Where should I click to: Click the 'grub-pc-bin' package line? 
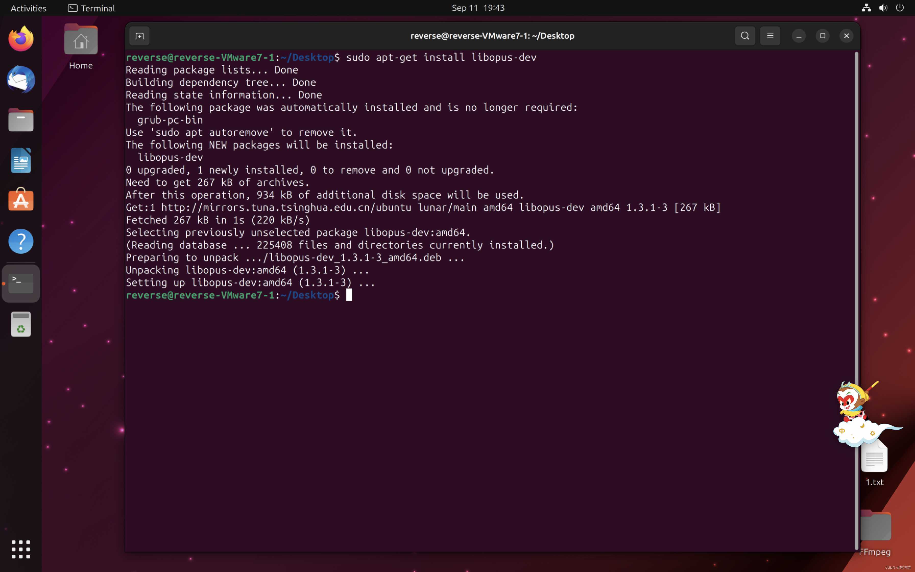click(x=170, y=120)
